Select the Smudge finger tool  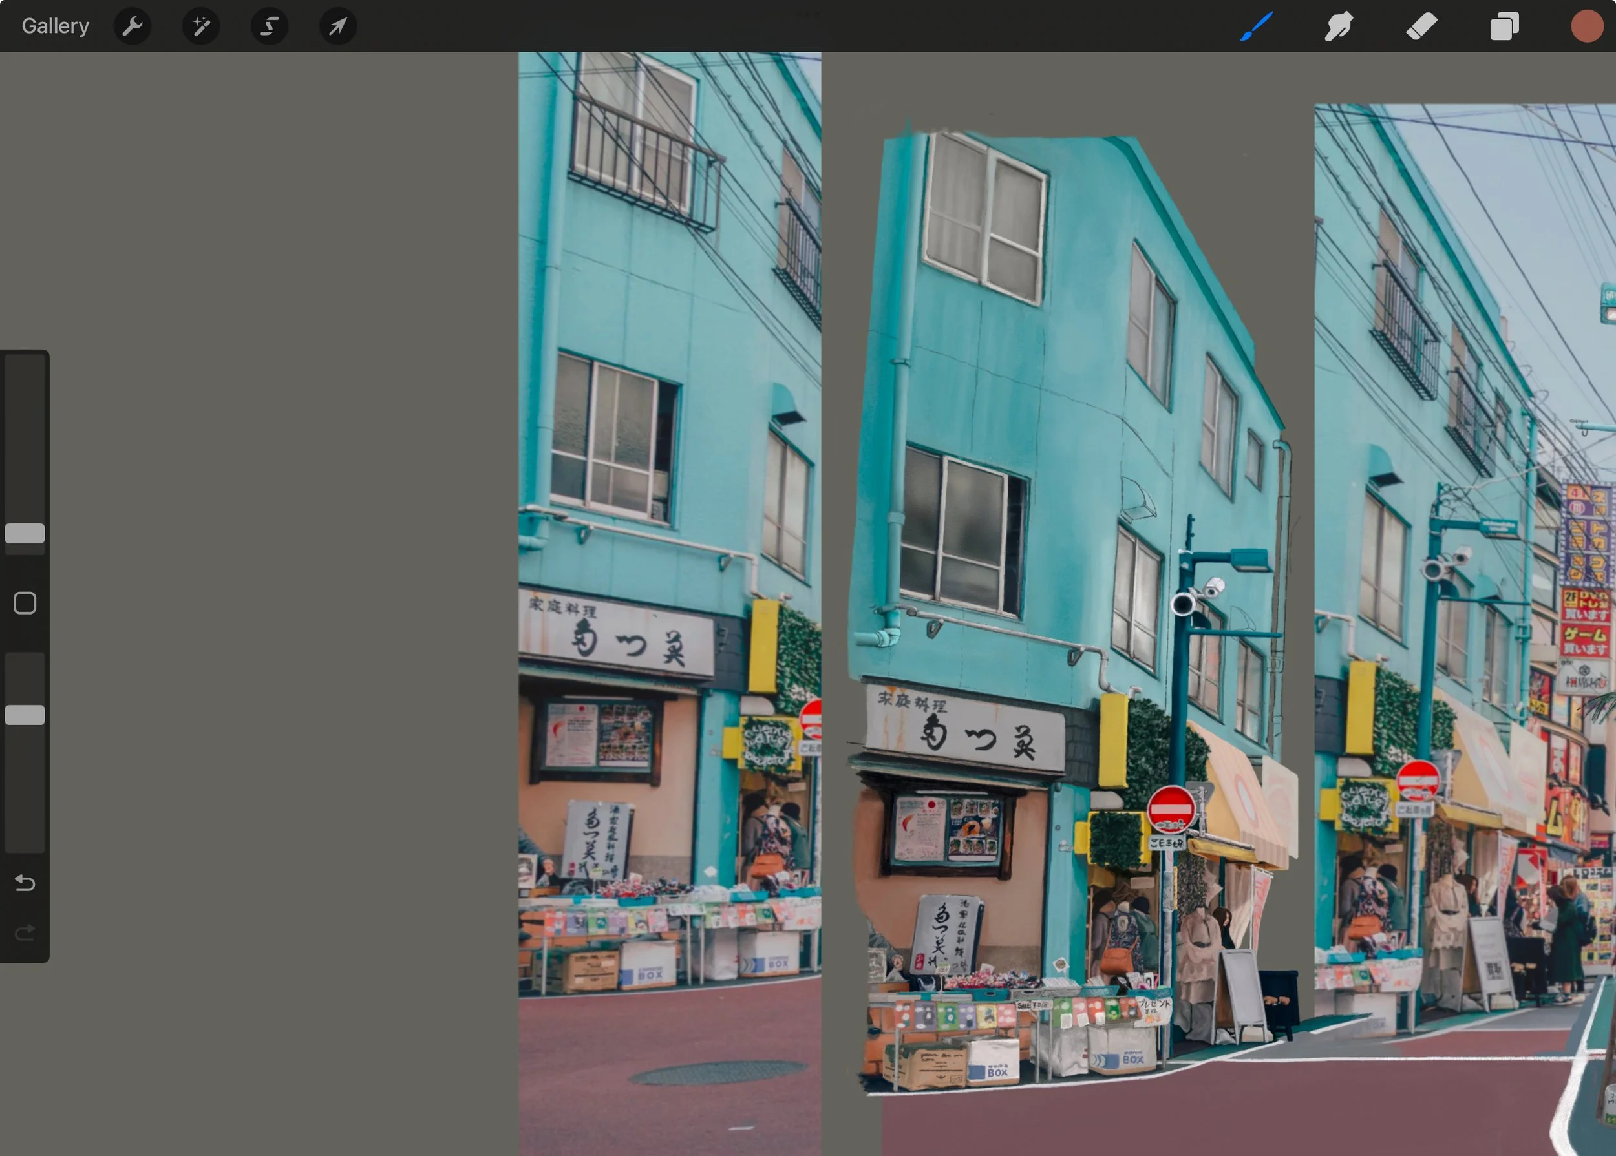pos(1338,26)
